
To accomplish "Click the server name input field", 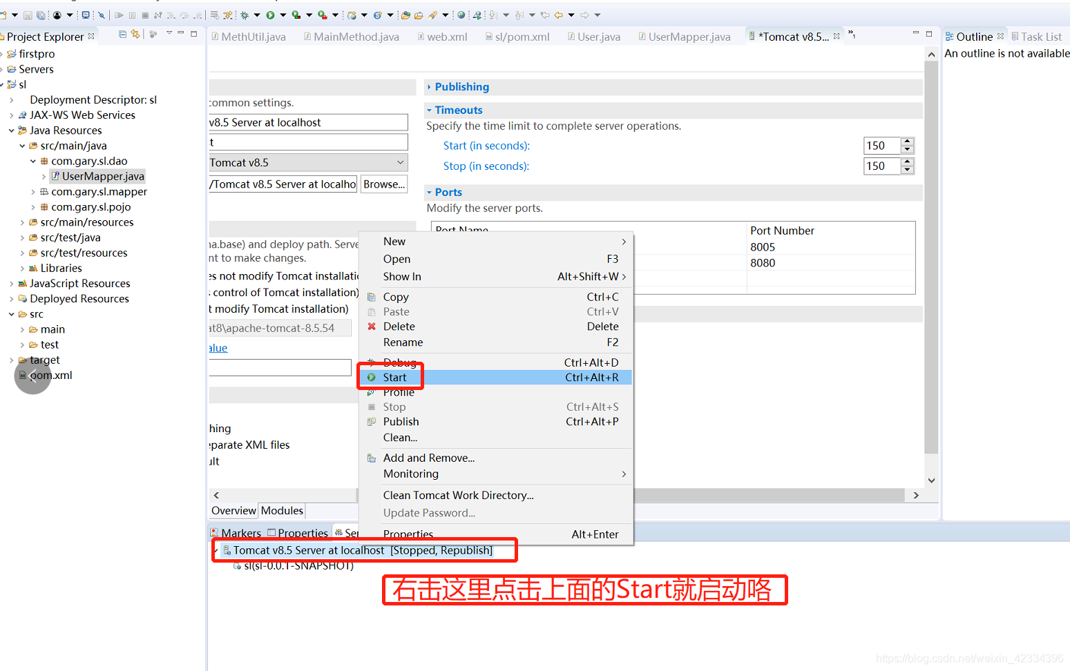I will coord(308,122).
